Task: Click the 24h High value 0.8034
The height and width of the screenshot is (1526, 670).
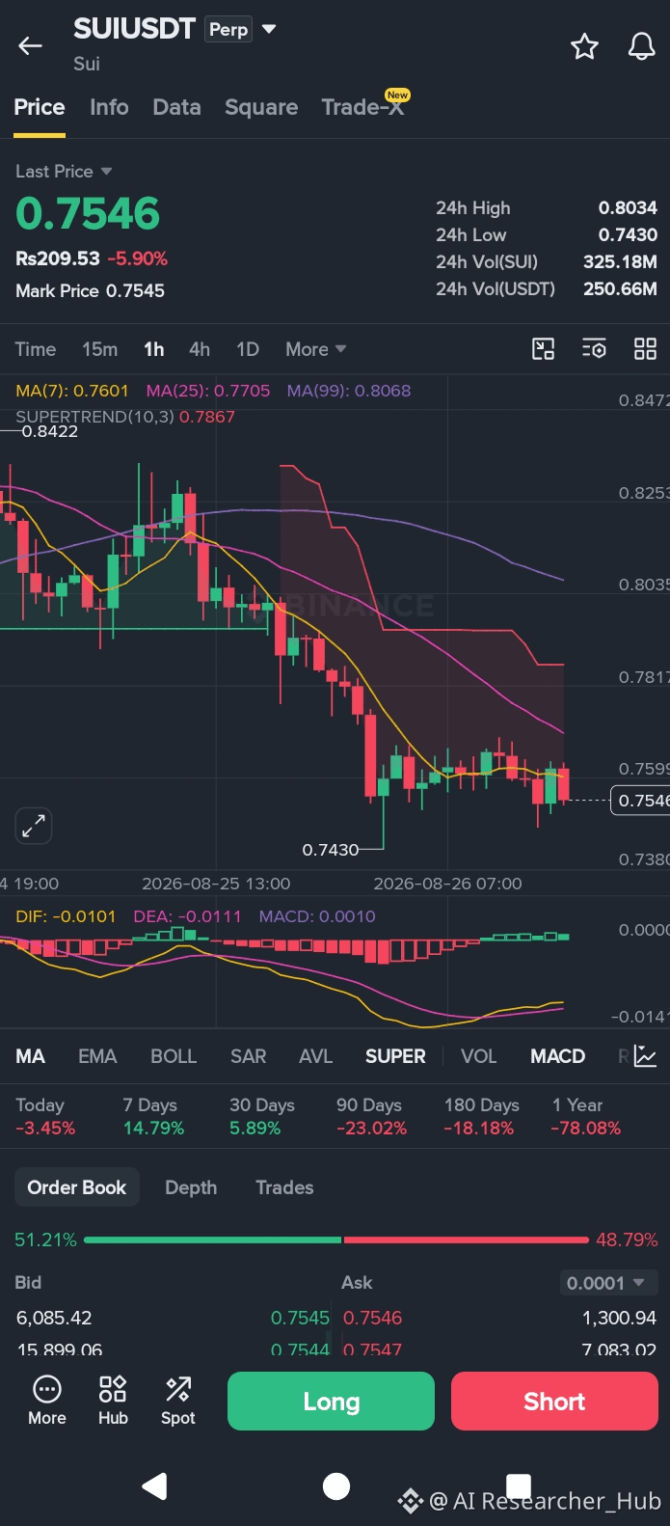Action: pyautogui.click(x=628, y=207)
